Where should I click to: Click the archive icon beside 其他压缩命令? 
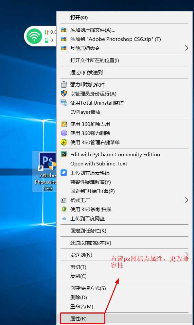click(64, 48)
